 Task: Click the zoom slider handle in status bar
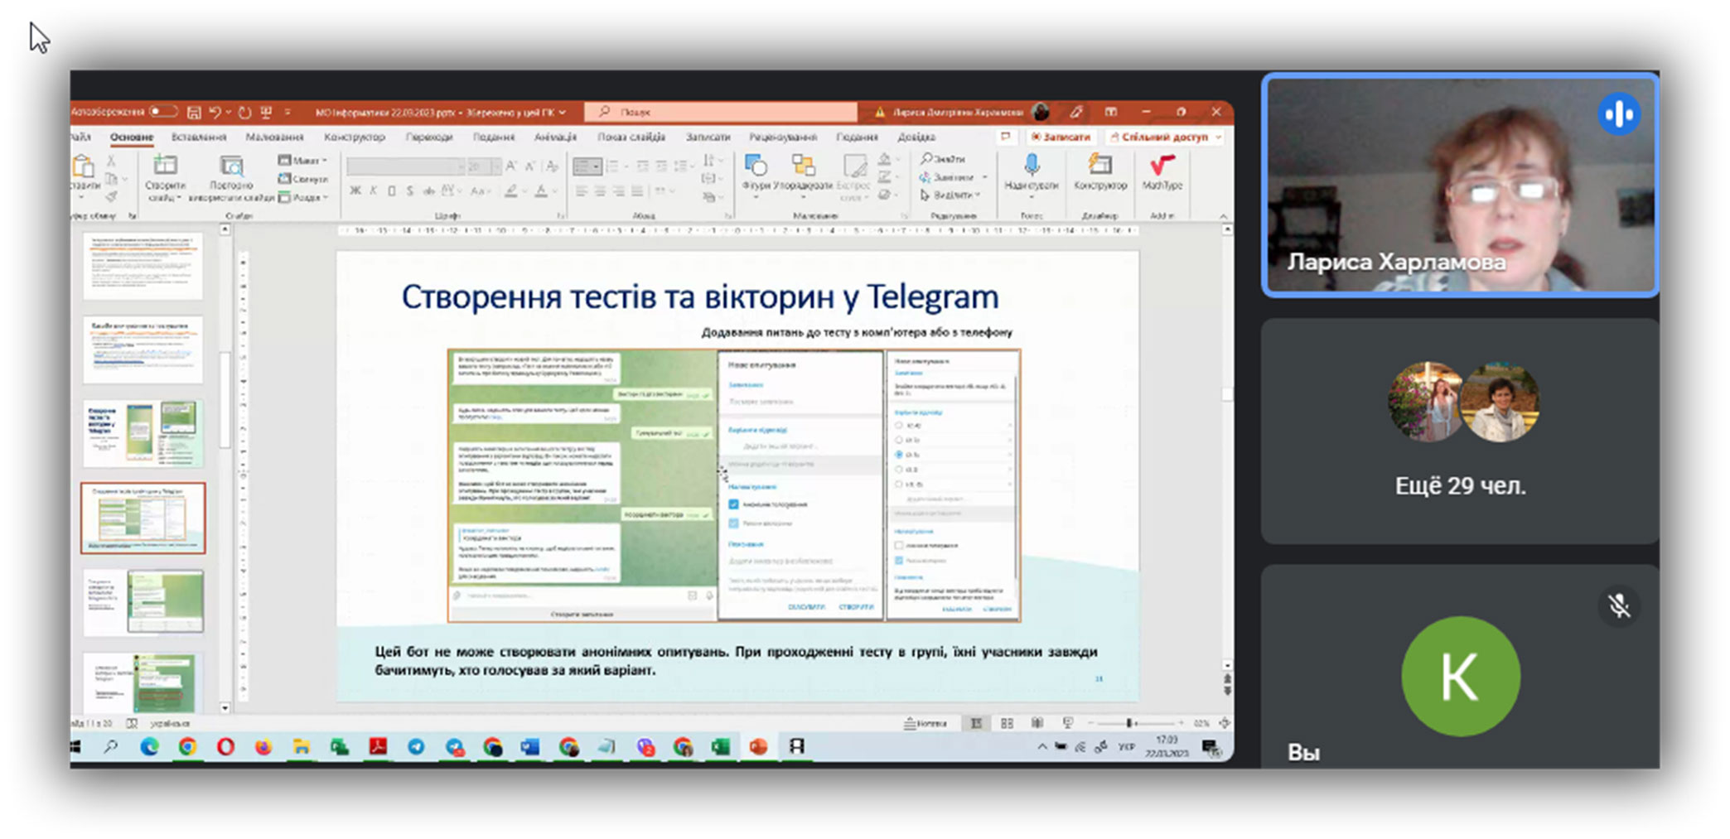coord(1128,723)
